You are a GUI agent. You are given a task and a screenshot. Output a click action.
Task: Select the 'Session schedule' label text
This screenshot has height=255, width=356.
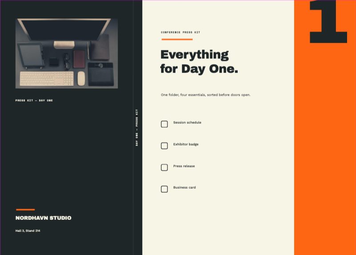coord(187,122)
